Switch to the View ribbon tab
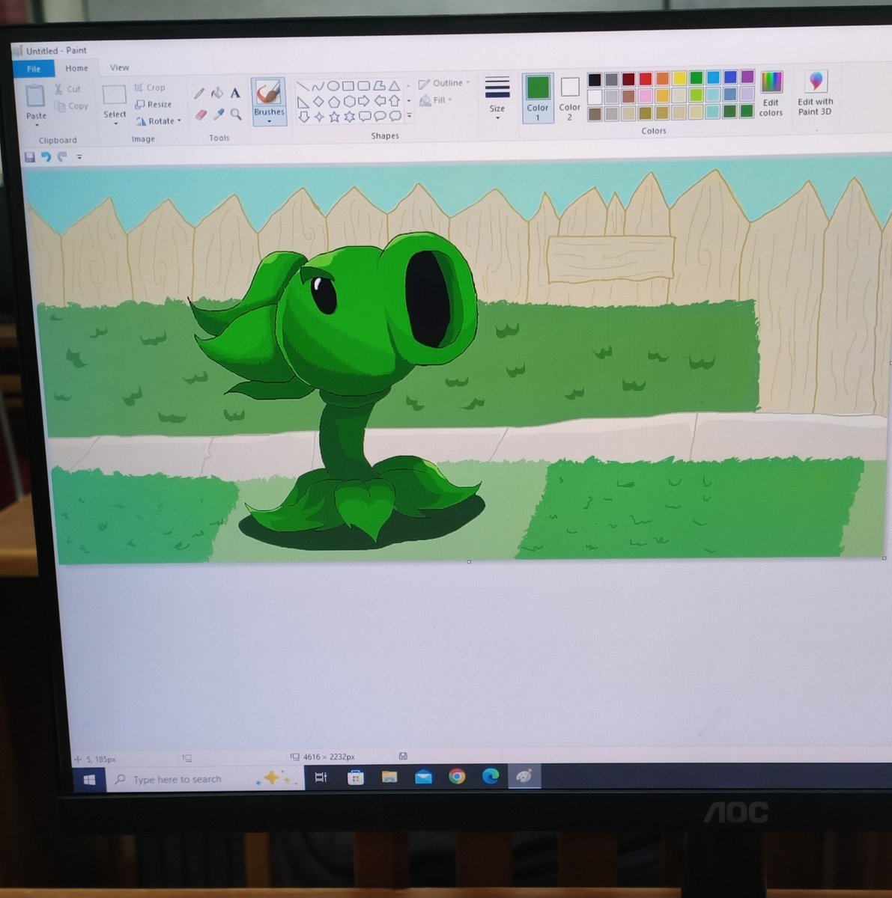The width and height of the screenshot is (892, 898). [119, 67]
